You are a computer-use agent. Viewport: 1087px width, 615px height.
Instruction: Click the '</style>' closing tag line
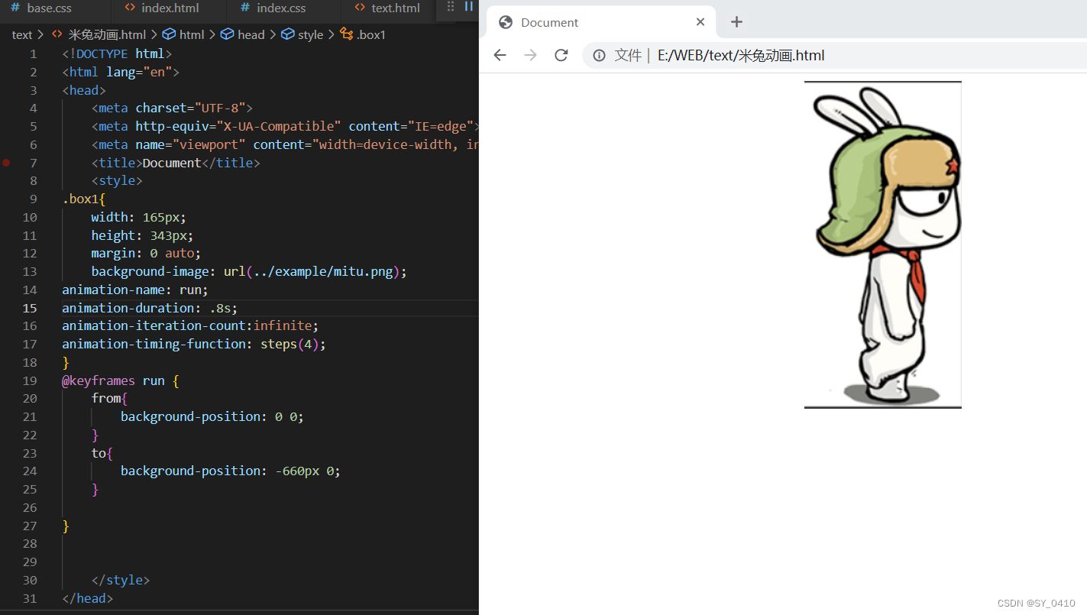click(x=121, y=581)
